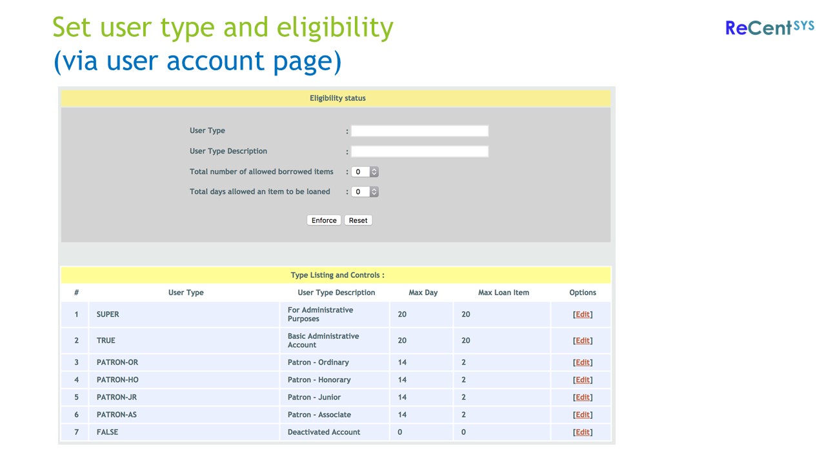The height and width of the screenshot is (464, 826).
Task: Select the PATRON-AS cell
Action: [x=185, y=415]
